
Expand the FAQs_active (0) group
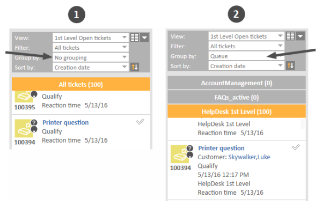click(237, 97)
